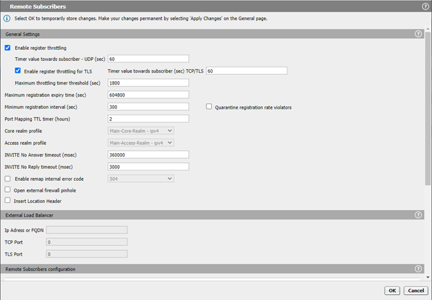This screenshot has width=432, height=300.
Task: Click TLS Port field
Action: (87, 254)
